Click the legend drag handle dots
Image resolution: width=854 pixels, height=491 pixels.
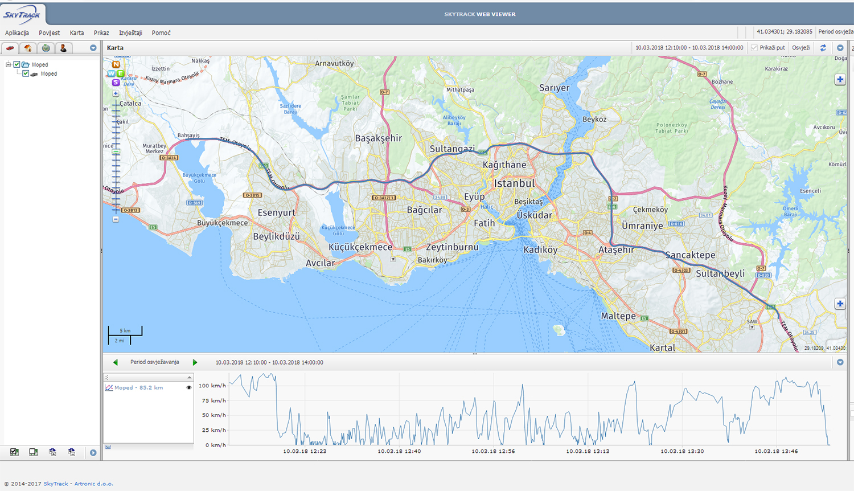(106, 378)
